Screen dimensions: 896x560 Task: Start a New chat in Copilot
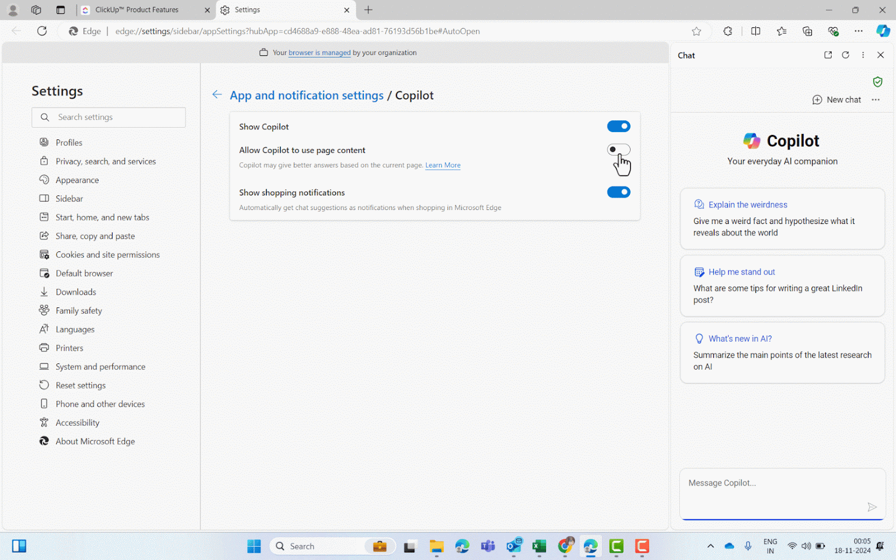tap(837, 100)
